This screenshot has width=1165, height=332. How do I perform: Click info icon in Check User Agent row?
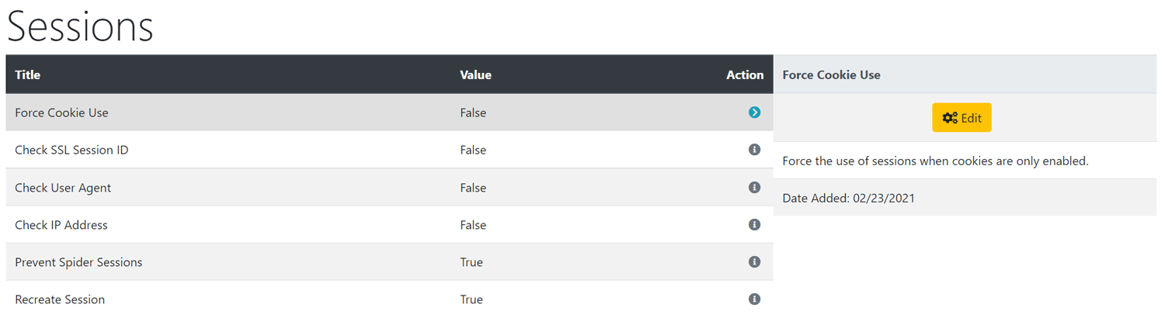[754, 187]
